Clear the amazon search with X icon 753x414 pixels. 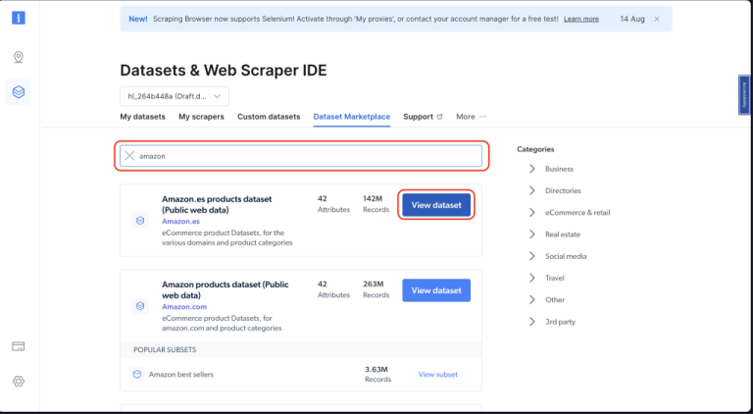tap(129, 156)
